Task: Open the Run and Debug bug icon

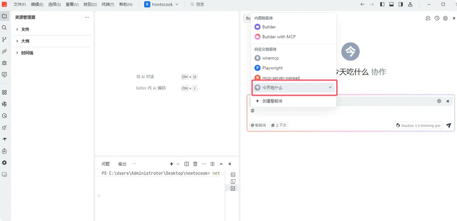Action: [x=4, y=63]
